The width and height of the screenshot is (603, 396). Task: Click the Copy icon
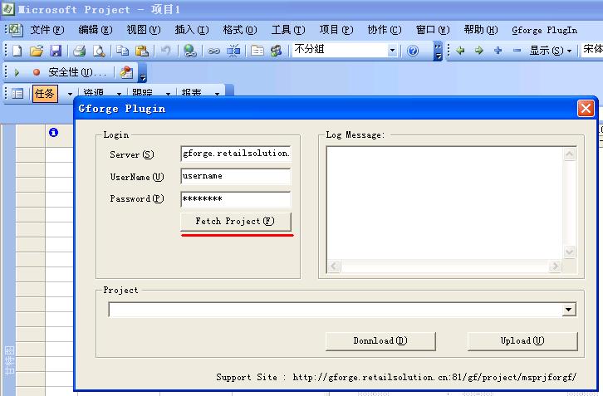(x=123, y=51)
